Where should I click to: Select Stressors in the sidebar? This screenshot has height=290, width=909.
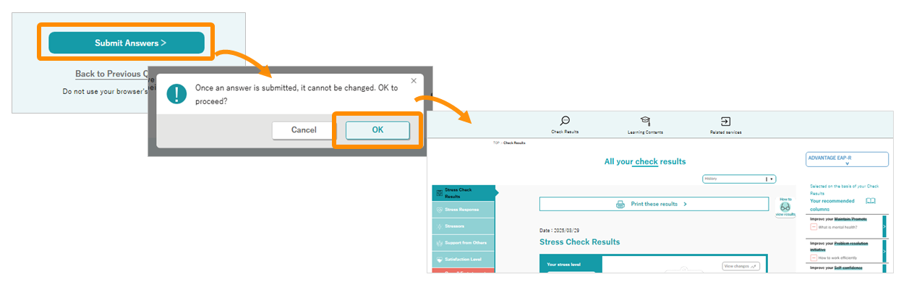(x=464, y=226)
